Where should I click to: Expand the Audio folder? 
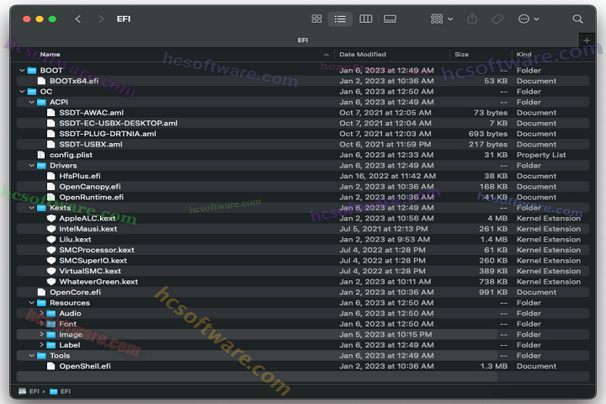click(41, 313)
